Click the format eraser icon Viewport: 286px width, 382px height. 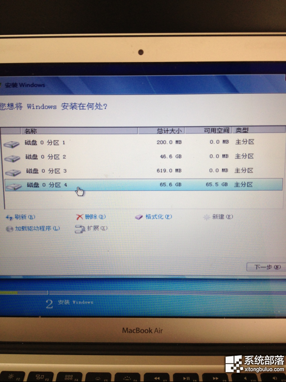pyautogui.click(x=139, y=217)
